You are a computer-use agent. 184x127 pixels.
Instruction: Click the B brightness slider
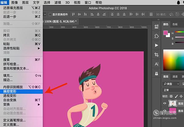pos(179,42)
